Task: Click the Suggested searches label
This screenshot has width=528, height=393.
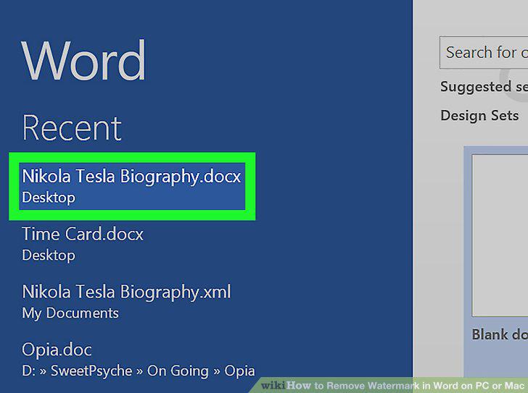Action: (x=484, y=87)
